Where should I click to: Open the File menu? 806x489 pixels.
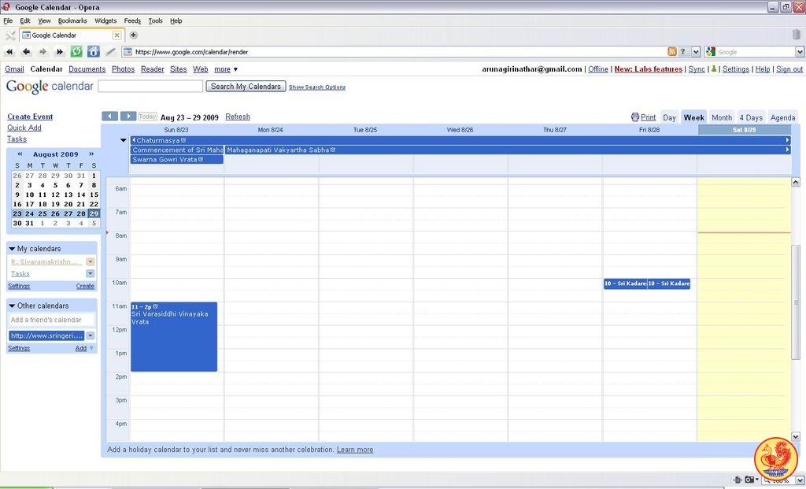(x=8, y=20)
